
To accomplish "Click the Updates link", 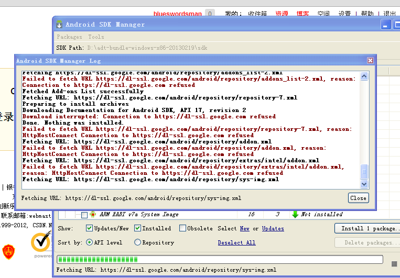I will [273, 228].
